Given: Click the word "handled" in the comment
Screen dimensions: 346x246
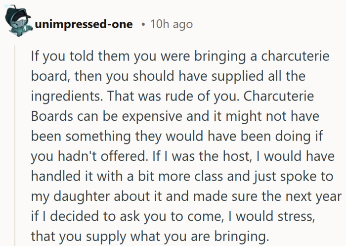Looking at the screenshot, I should click(x=55, y=177).
